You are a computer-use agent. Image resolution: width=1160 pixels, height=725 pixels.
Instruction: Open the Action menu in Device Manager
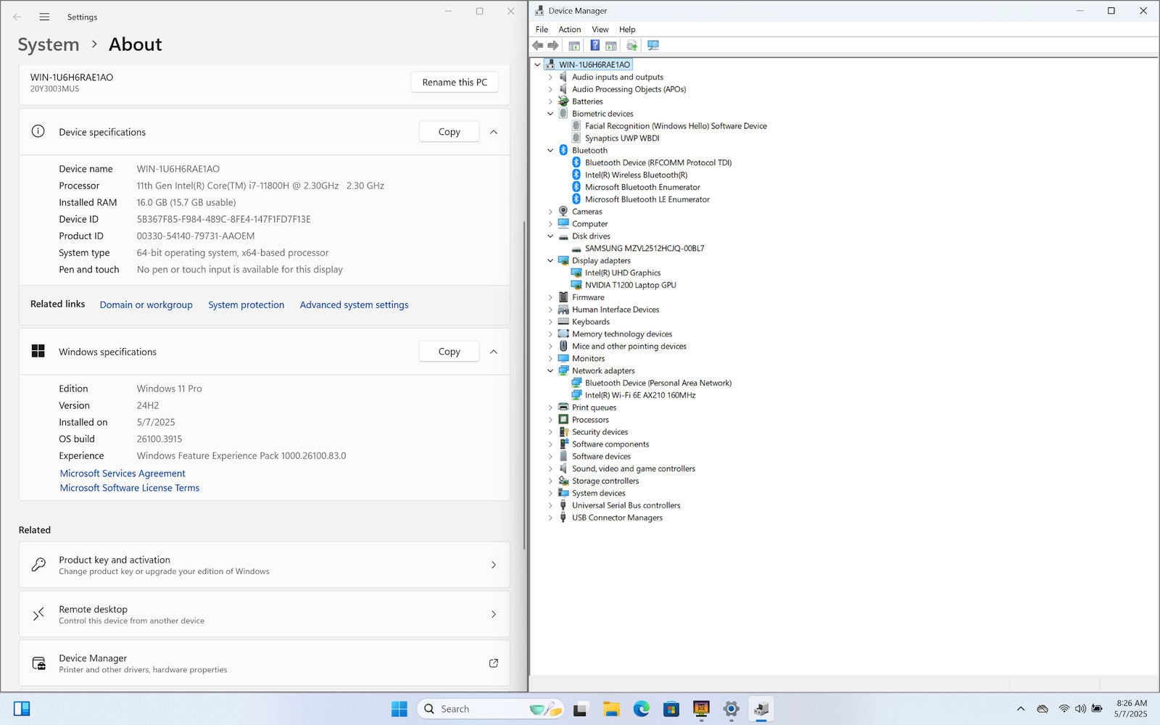pyautogui.click(x=569, y=30)
